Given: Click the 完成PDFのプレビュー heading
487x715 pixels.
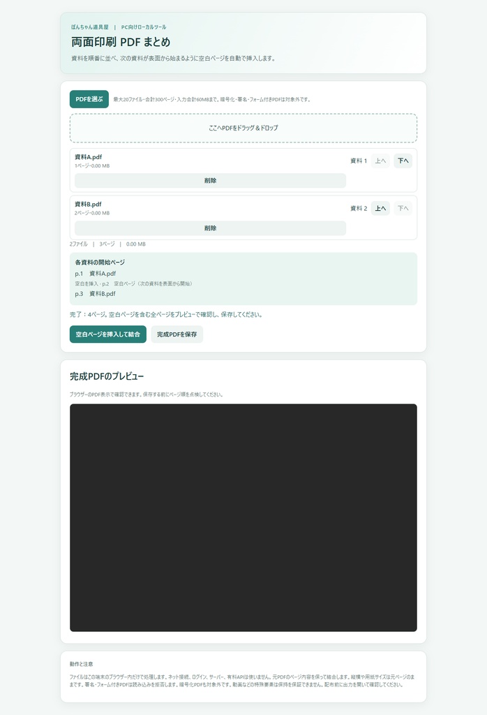Looking at the screenshot, I should click(107, 376).
